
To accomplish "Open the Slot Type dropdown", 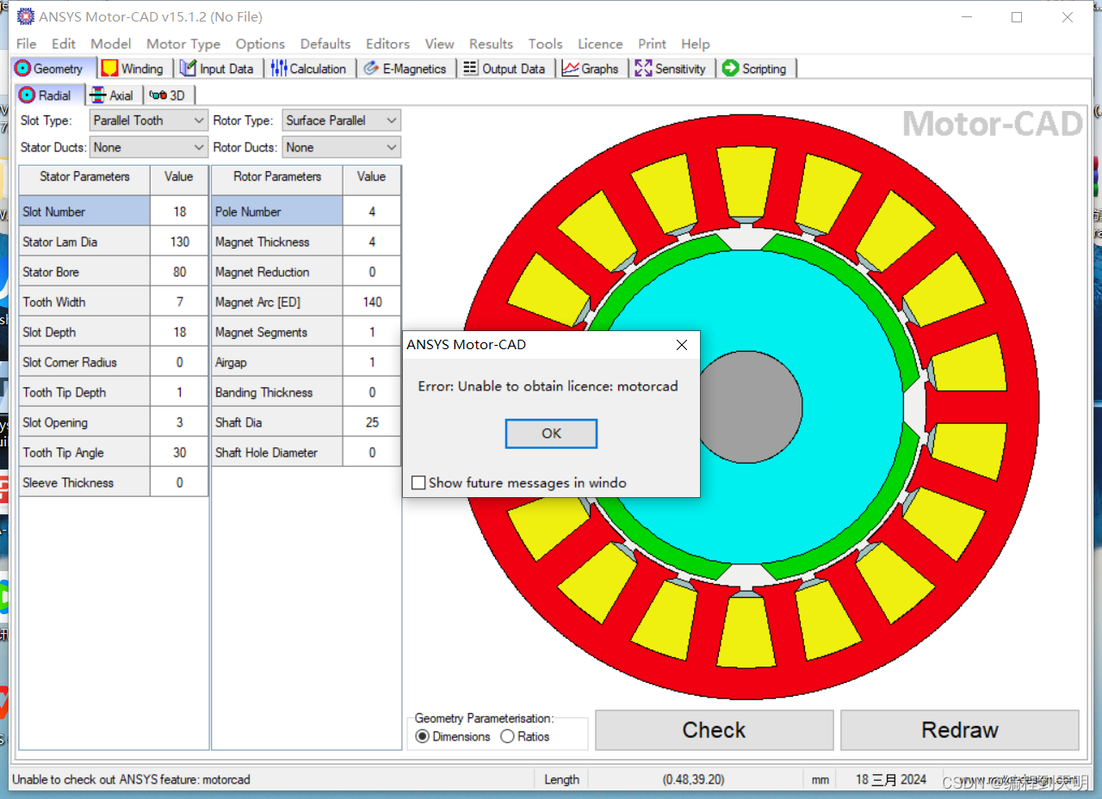I will pos(149,120).
